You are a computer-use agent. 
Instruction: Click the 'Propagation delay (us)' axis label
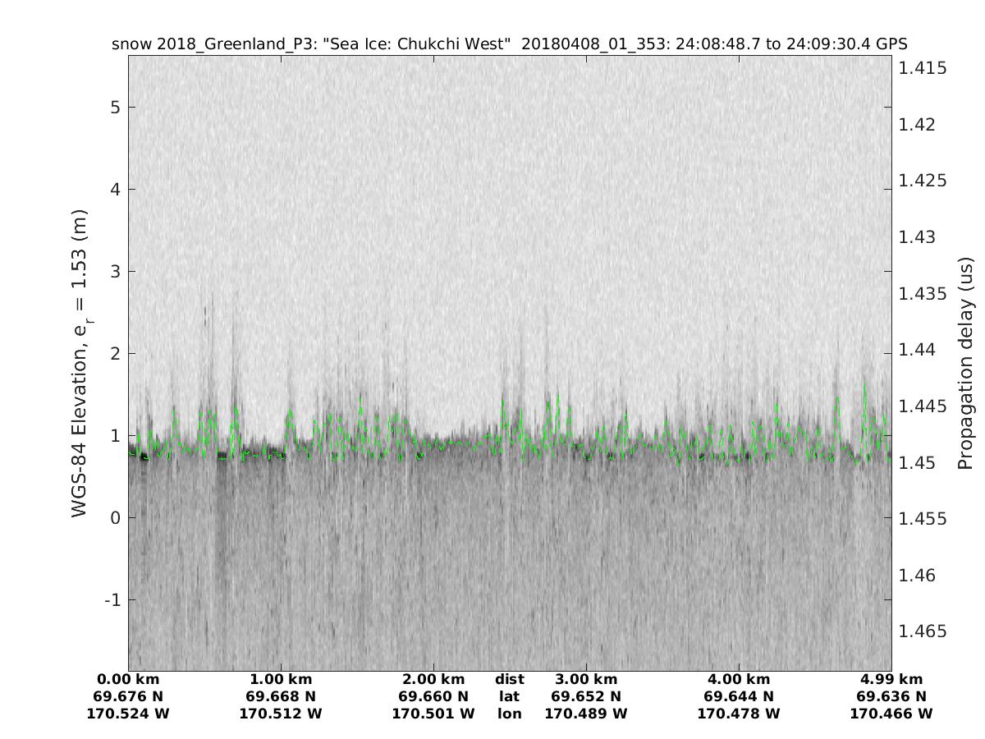pyautogui.click(x=965, y=362)
